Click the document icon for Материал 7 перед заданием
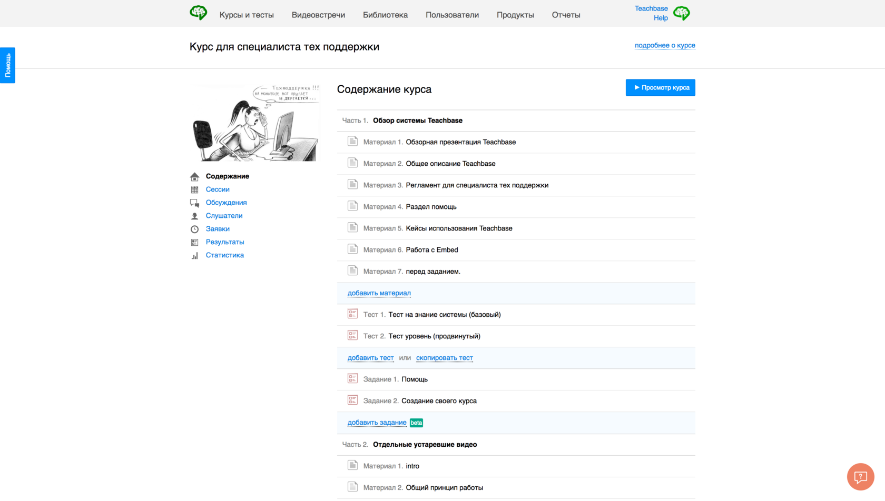The height and width of the screenshot is (501, 885). point(353,270)
